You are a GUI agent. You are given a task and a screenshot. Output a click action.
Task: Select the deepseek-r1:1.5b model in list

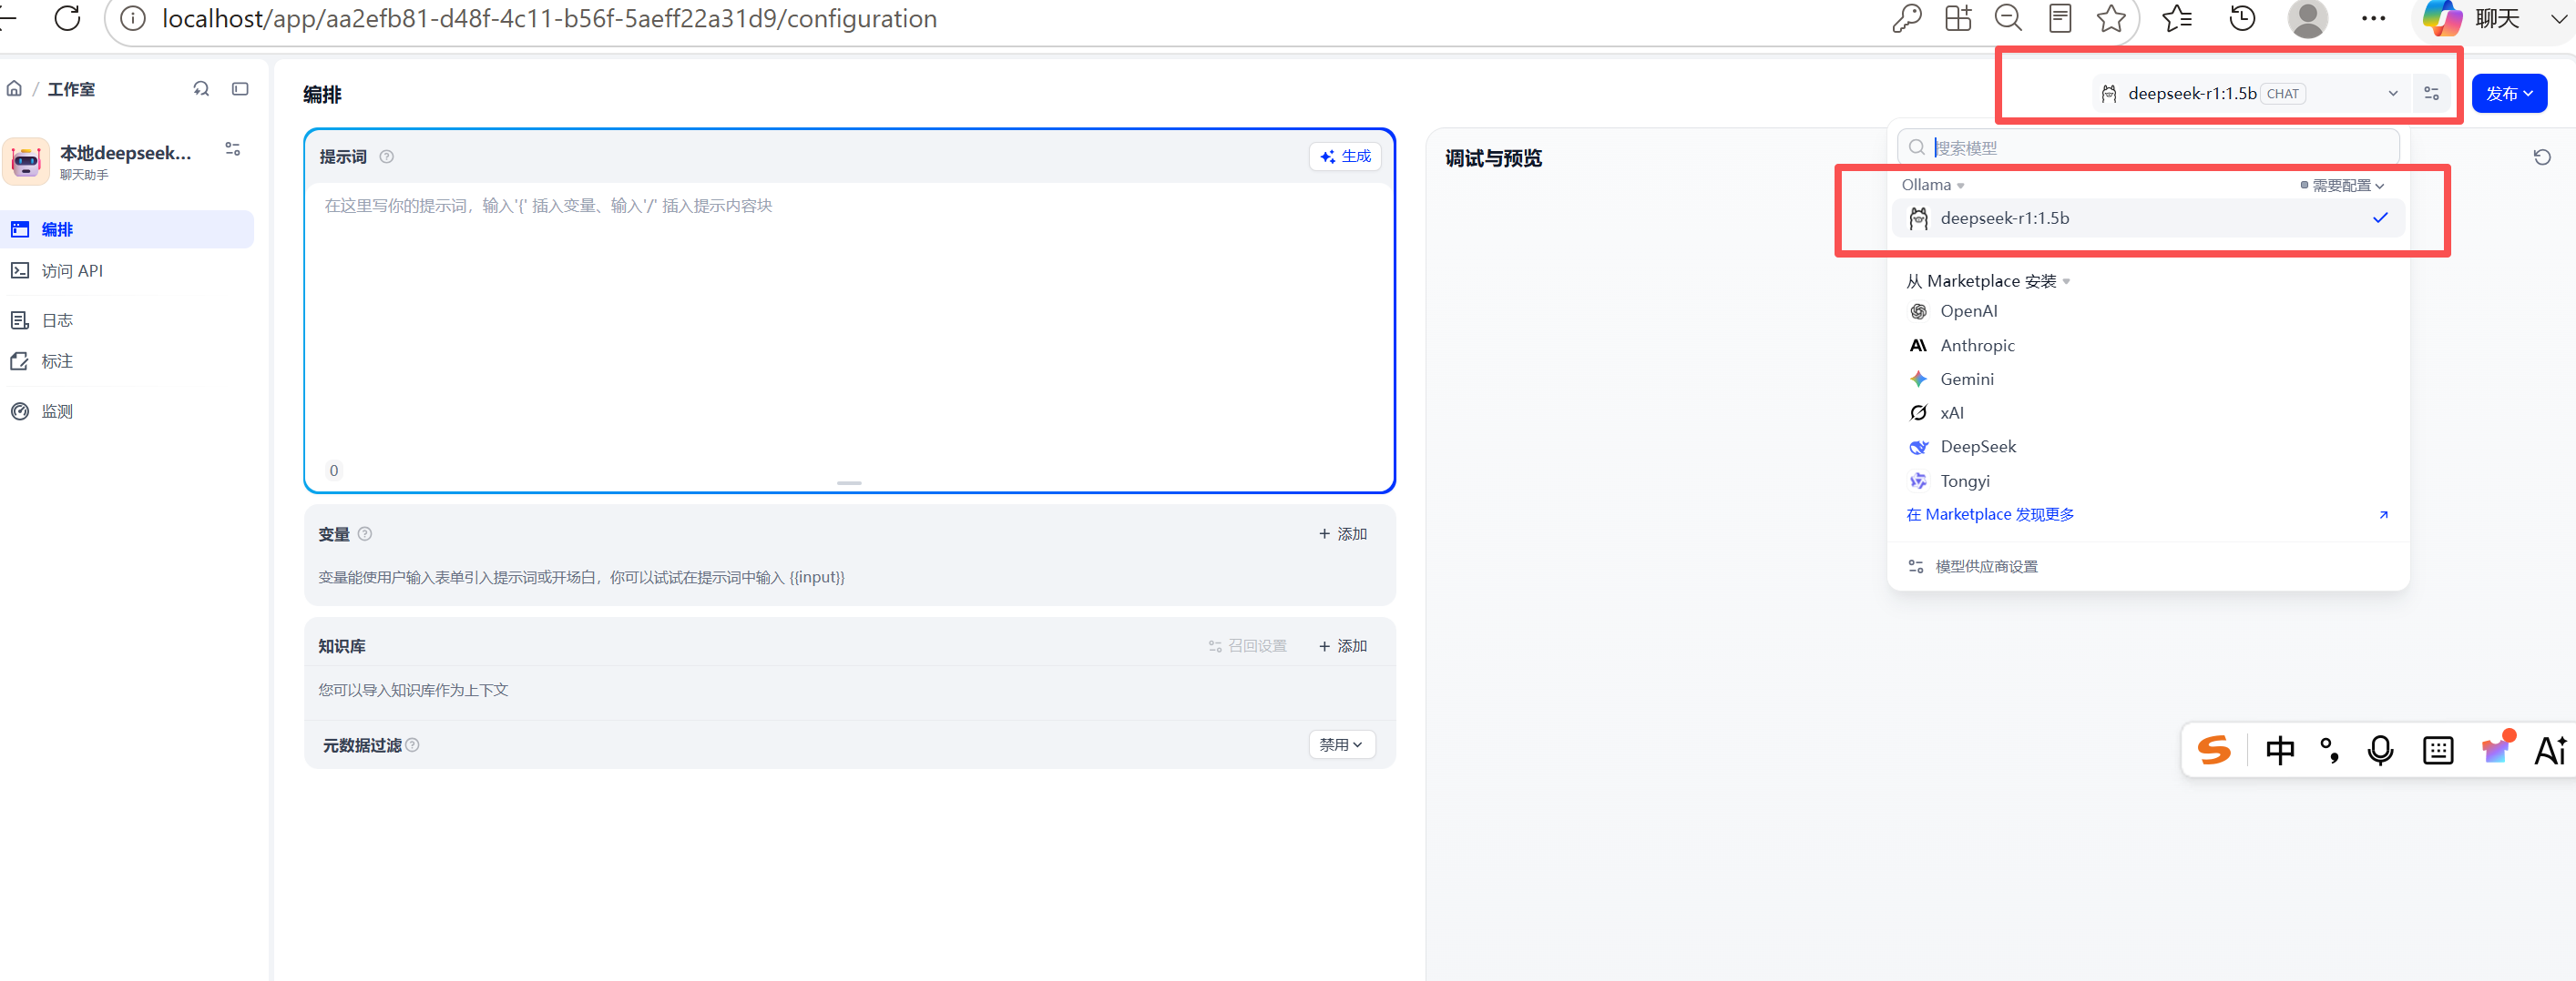tap(2147, 218)
